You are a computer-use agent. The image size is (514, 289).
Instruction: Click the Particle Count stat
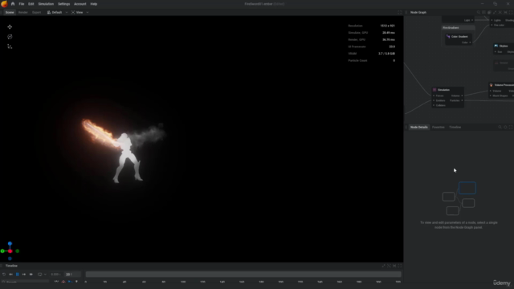pyautogui.click(x=371, y=61)
